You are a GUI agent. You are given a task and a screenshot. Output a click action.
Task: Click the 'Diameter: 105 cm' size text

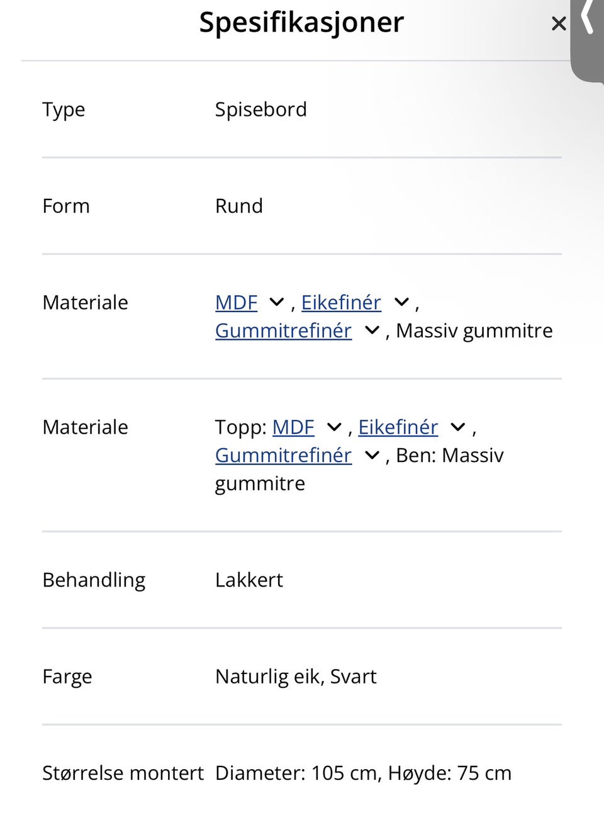pyautogui.click(x=296, y=773)
